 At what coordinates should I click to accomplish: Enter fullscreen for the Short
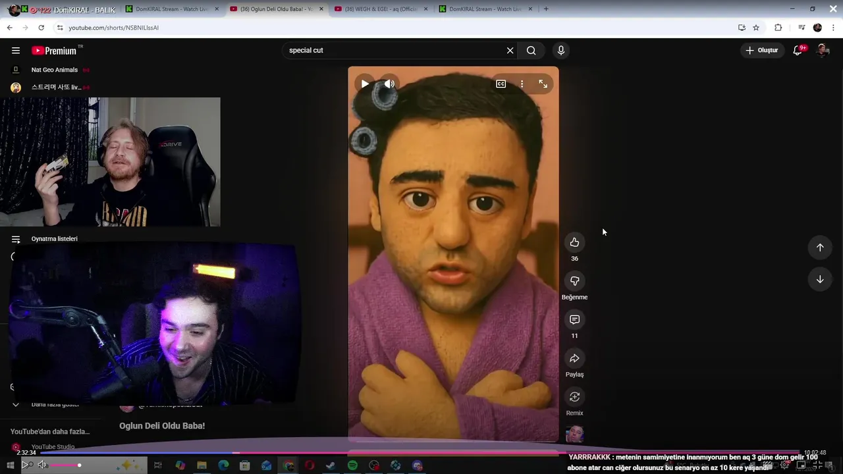click(543, 84)
